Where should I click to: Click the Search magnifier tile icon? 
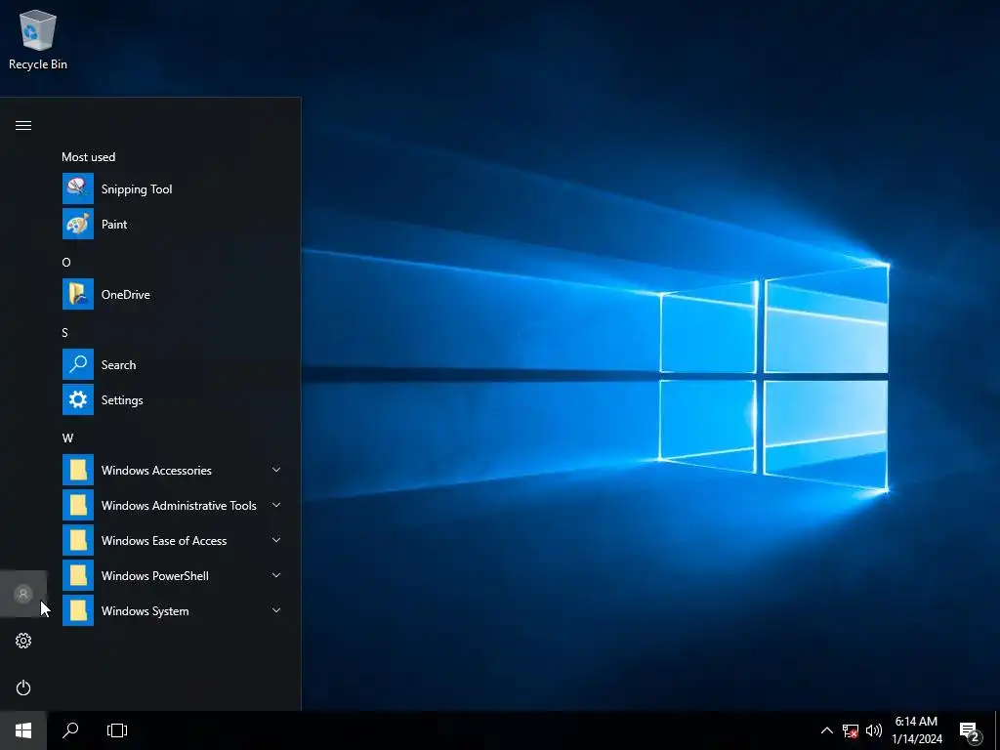click(78, 364)
